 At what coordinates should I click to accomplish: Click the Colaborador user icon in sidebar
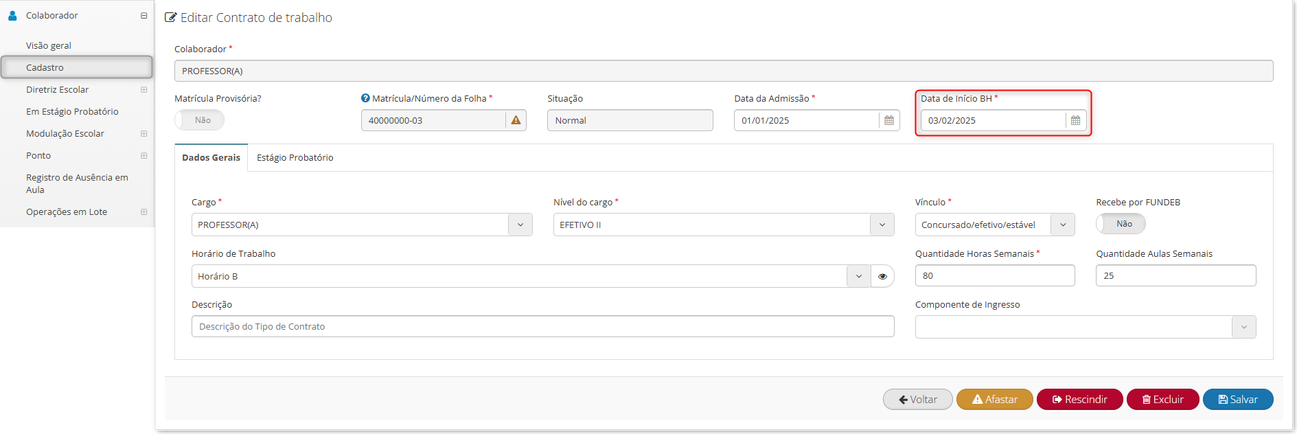click(12, 15)
